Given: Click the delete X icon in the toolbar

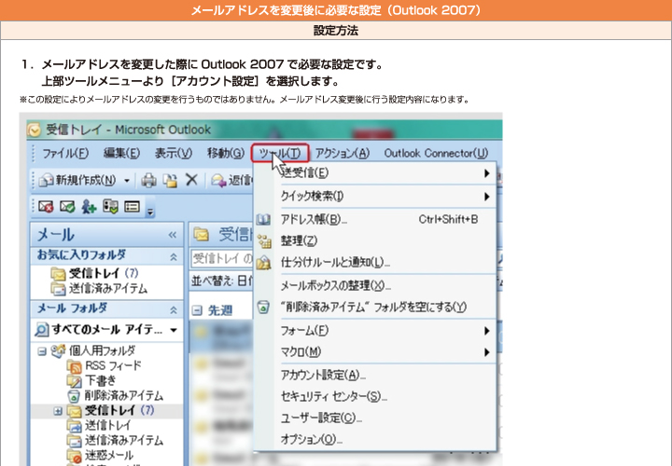Looking at the screenshot, I should click(191, 180).
